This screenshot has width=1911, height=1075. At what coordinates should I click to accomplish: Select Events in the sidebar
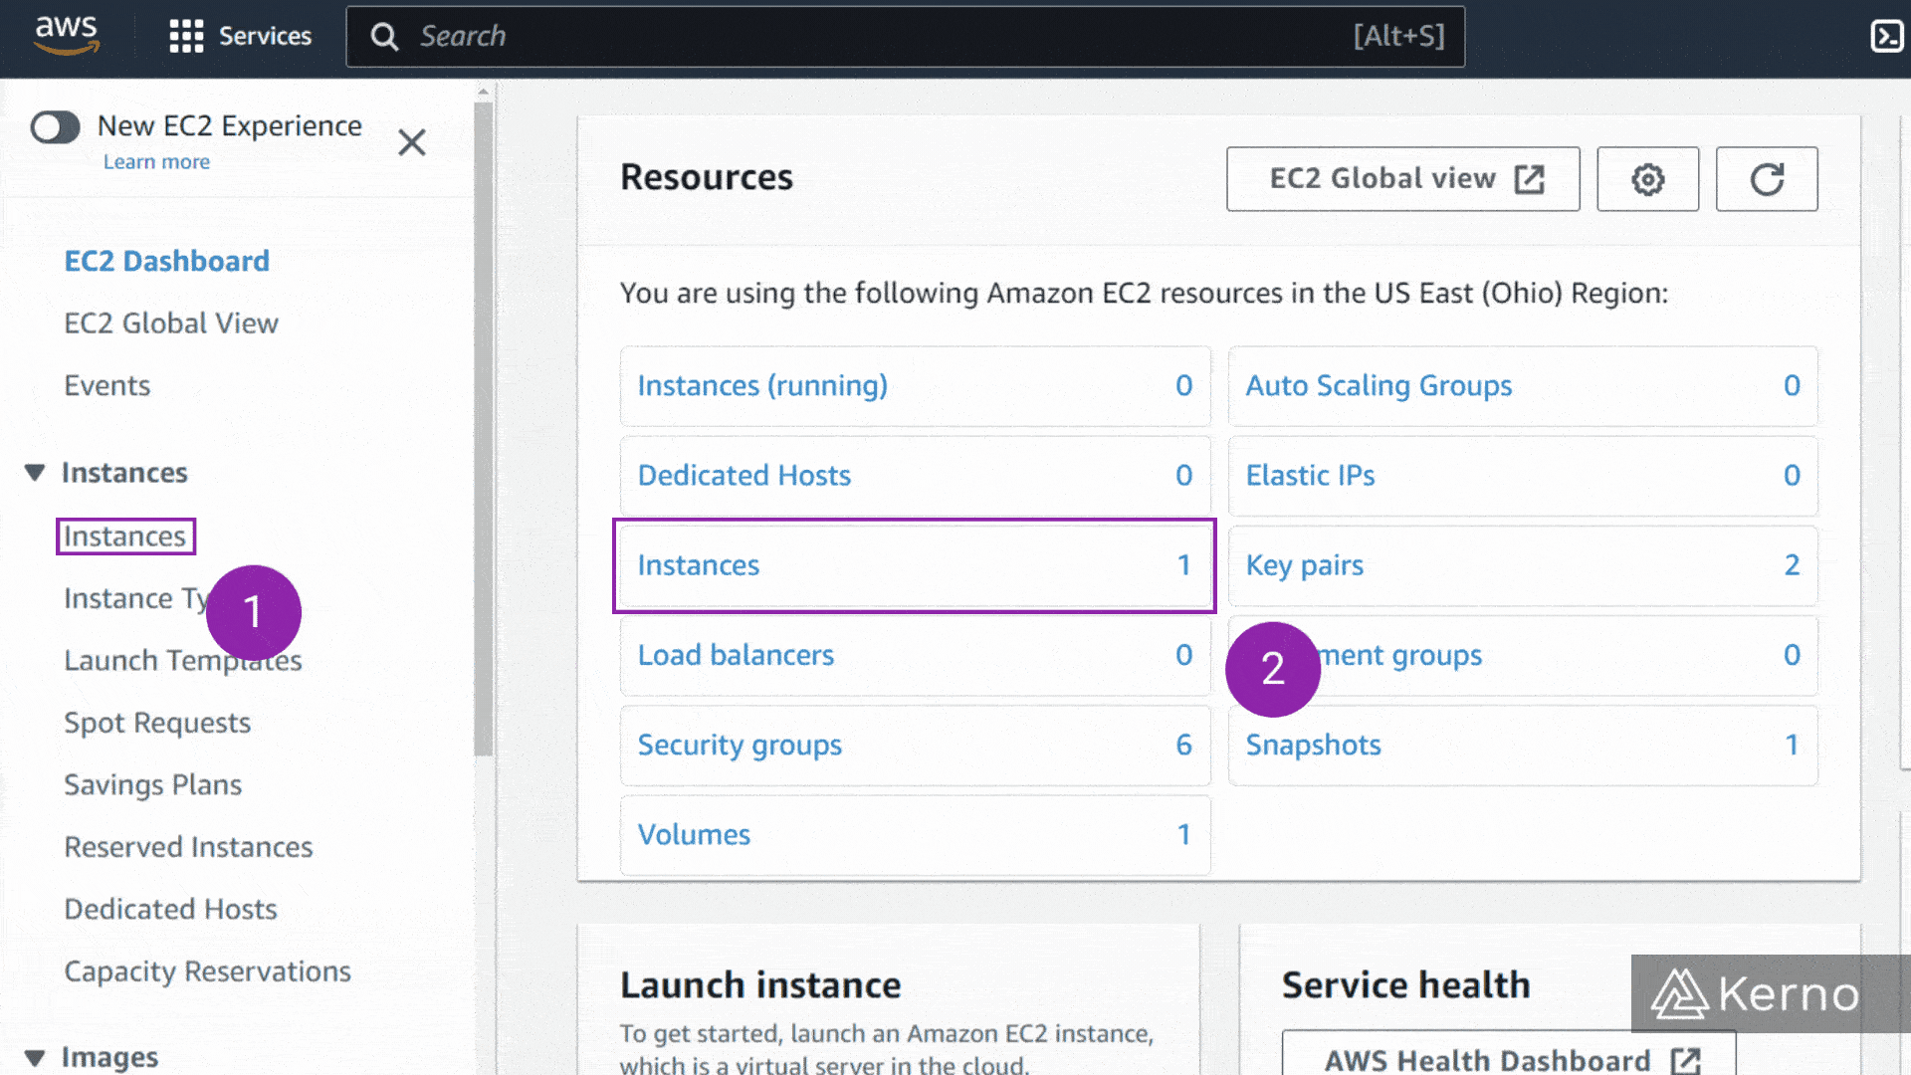point(107,386)
